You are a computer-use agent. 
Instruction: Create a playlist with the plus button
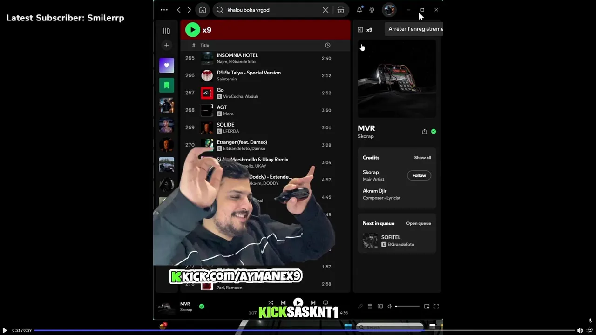tap(166, 45)
